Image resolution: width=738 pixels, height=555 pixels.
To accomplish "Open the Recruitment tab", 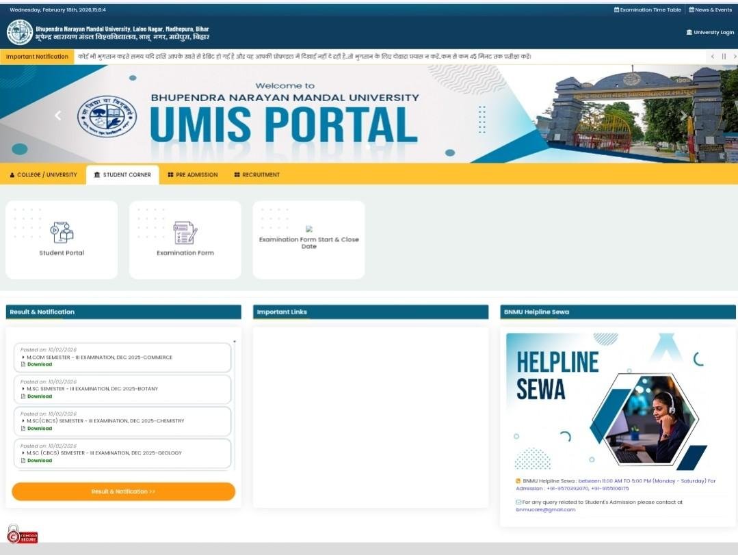I will tap(257, 175).
